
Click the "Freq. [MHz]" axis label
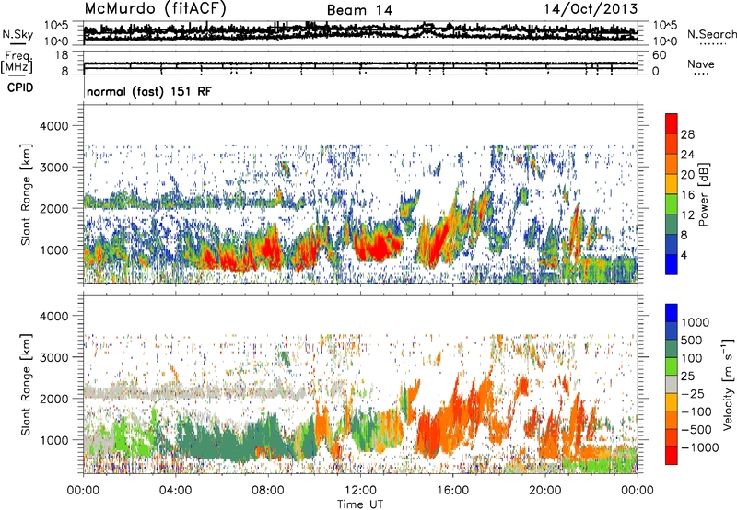(x=17, y=63)
